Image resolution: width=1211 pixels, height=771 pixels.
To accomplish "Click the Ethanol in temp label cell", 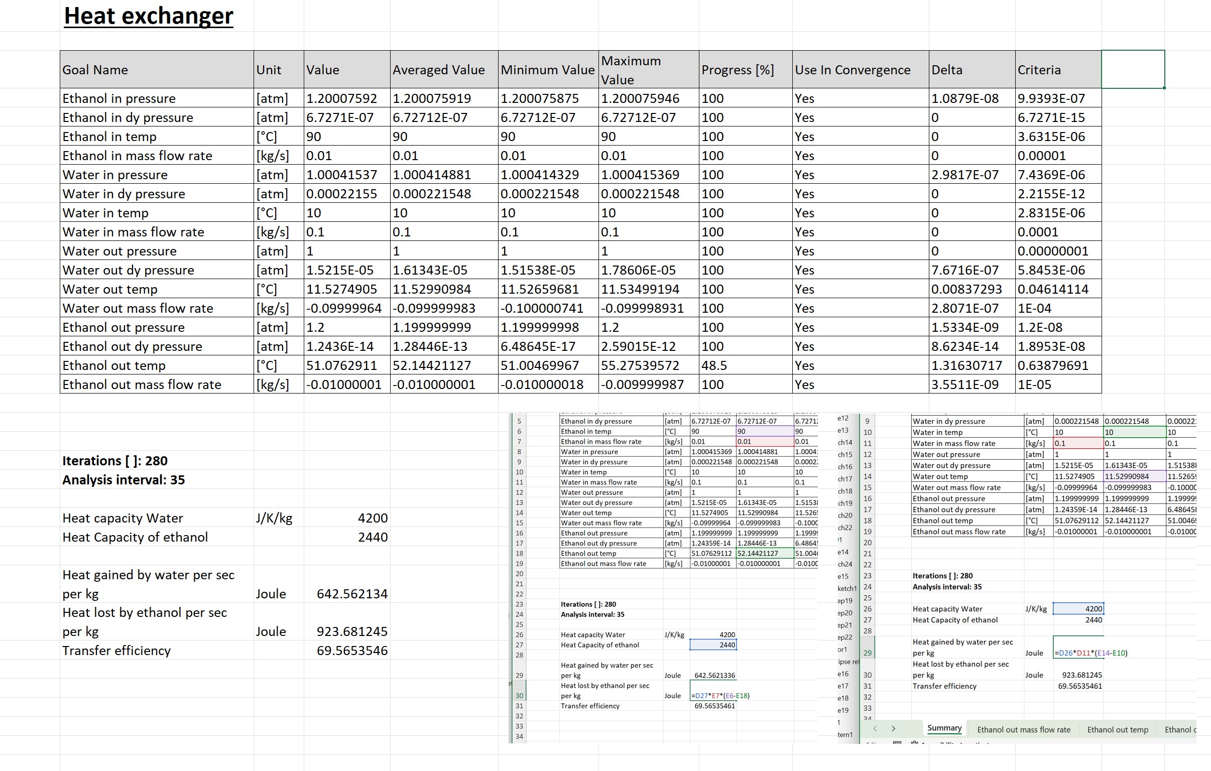I will click(157, 137).
